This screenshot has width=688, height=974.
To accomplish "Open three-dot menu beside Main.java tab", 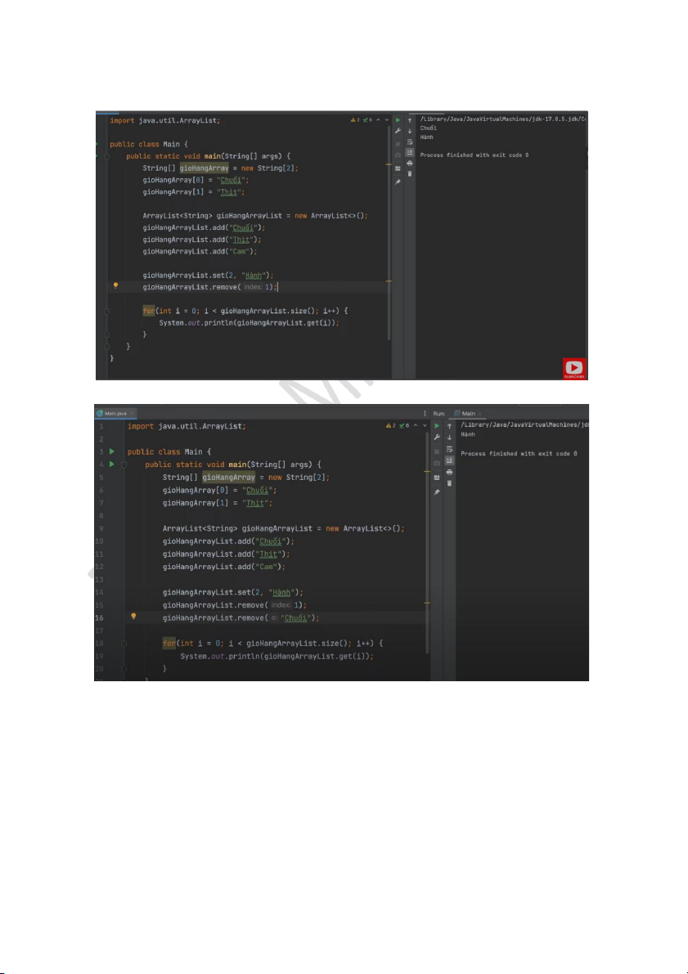I will [424, 414].
